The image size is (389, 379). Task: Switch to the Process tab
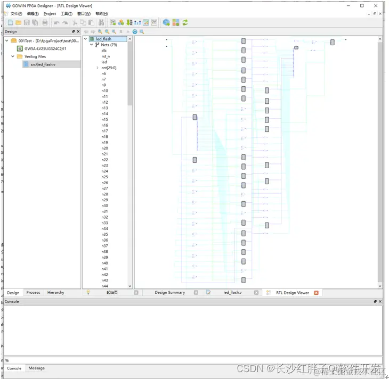coord(33,292)
